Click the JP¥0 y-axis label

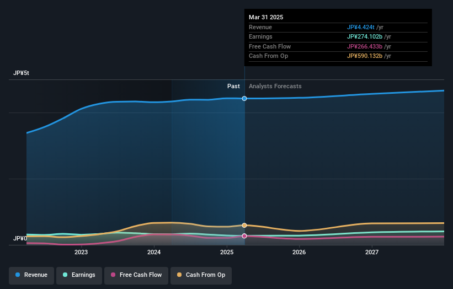coord(20,238)
